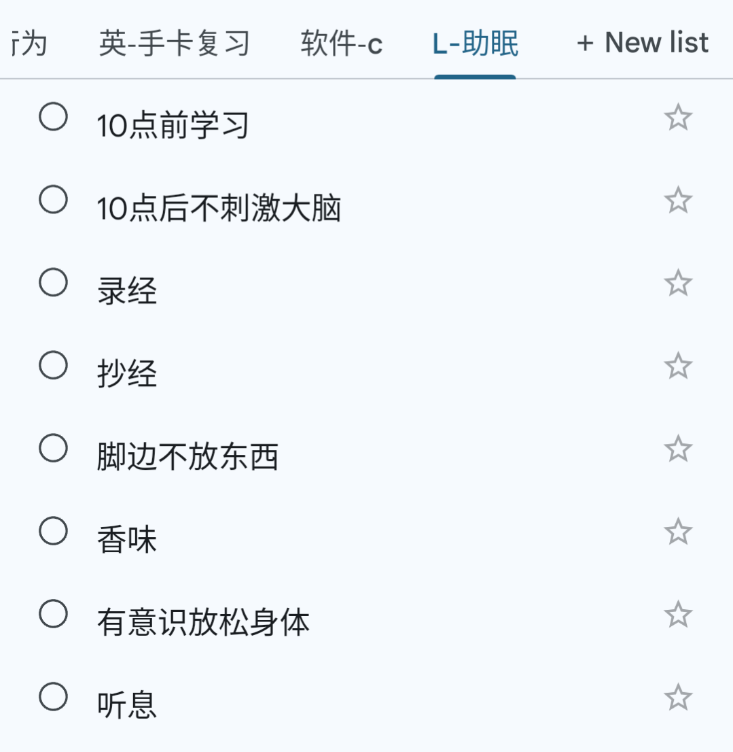Image resolution: width=733 pixels, height=752 pixels.
Task: Star the 10点后不刺激大脑 task
Action: 679,200
